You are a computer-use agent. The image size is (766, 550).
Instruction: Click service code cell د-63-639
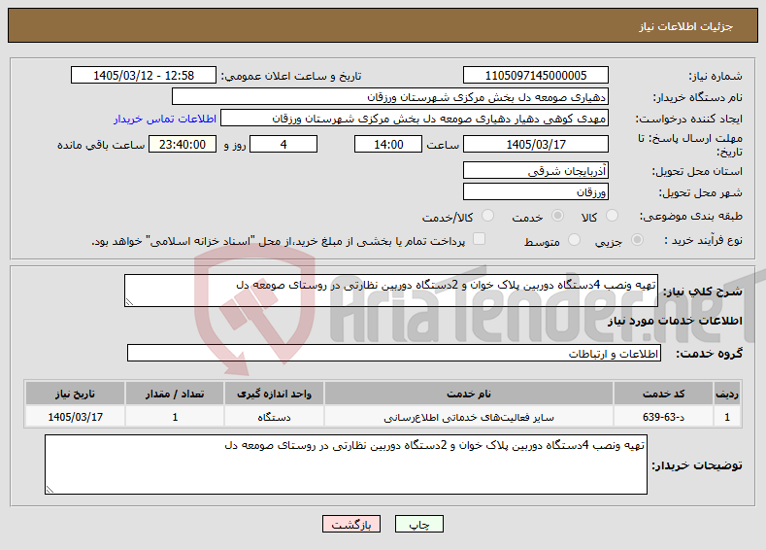point(663,417)
